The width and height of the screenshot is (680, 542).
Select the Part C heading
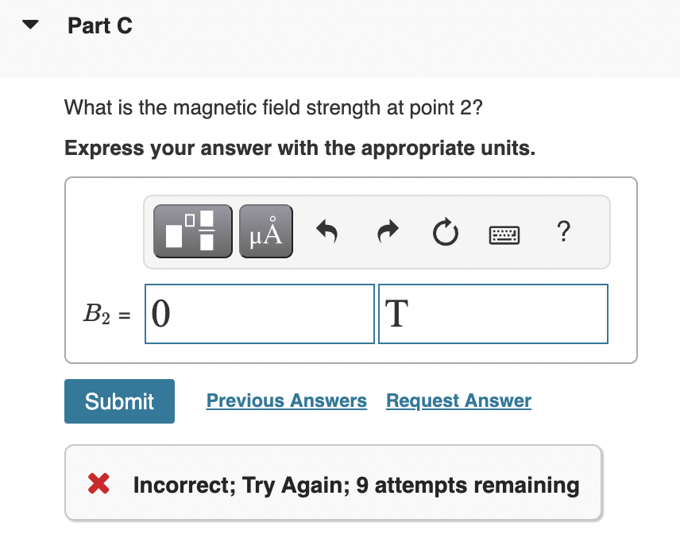tap(100, 25)
